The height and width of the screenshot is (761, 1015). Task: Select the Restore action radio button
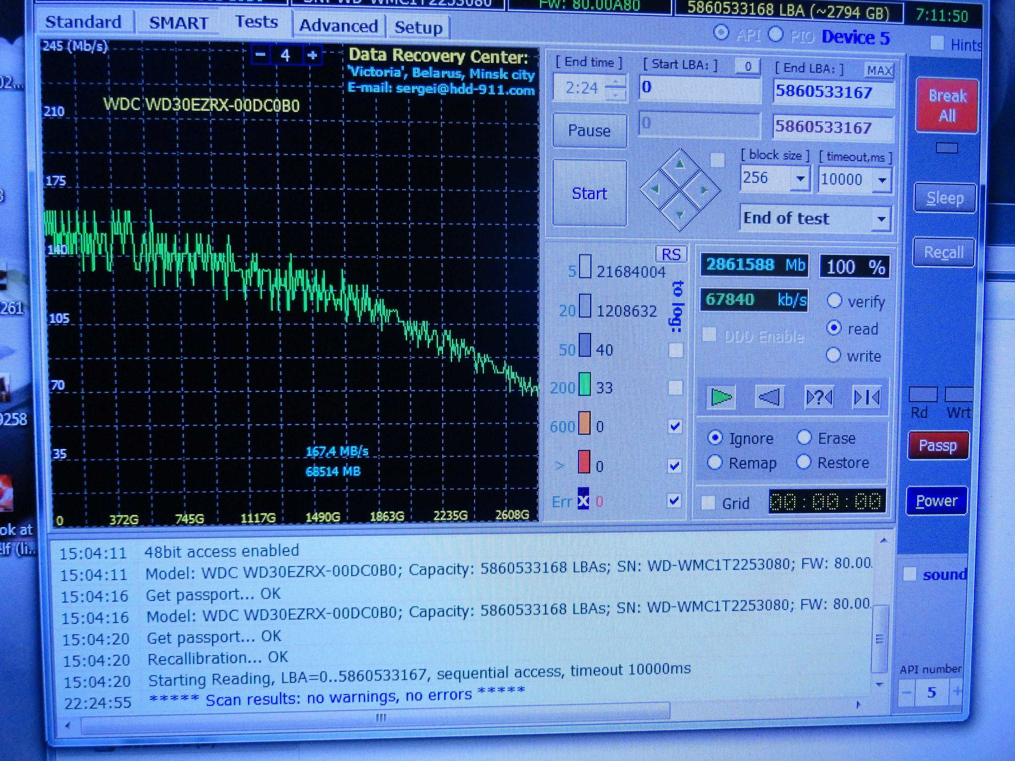803,462
